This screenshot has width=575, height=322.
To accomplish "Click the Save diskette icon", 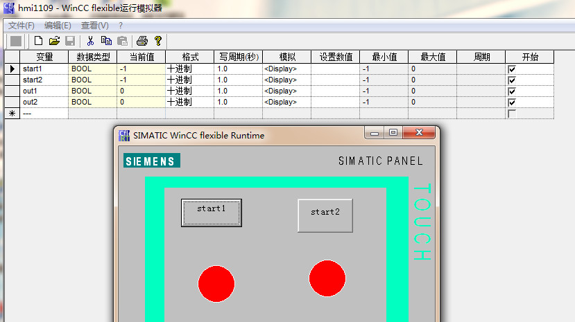I will point(70,41).
